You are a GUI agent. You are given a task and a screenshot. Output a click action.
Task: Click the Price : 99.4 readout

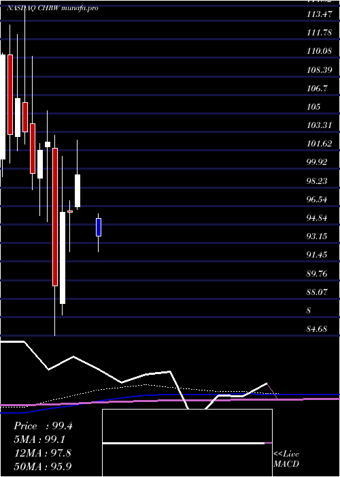pos(43,426)
